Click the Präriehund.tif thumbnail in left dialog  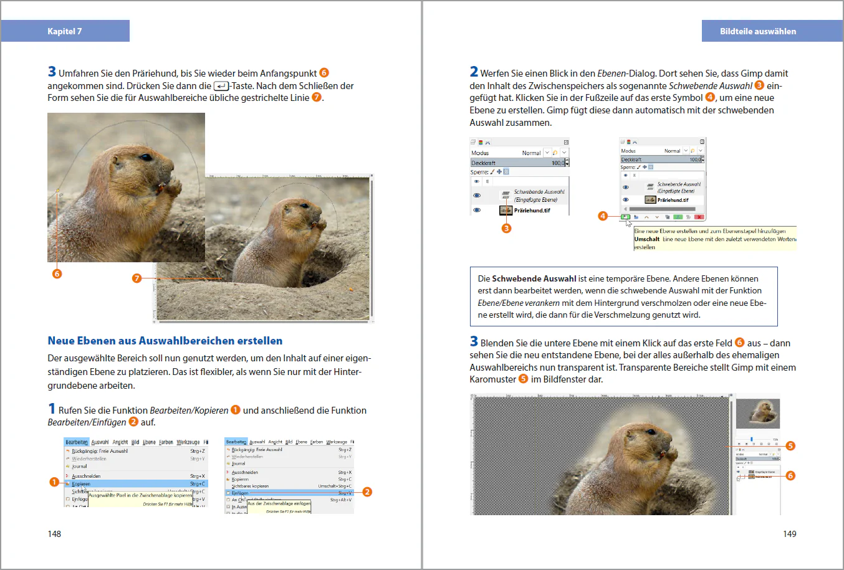506,210
